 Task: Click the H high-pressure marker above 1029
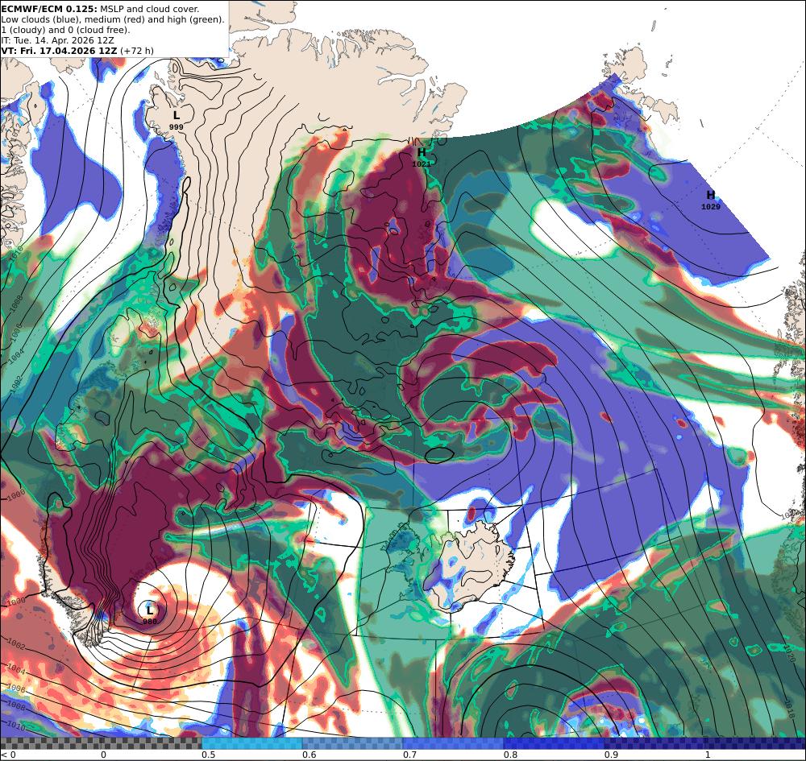710,195
